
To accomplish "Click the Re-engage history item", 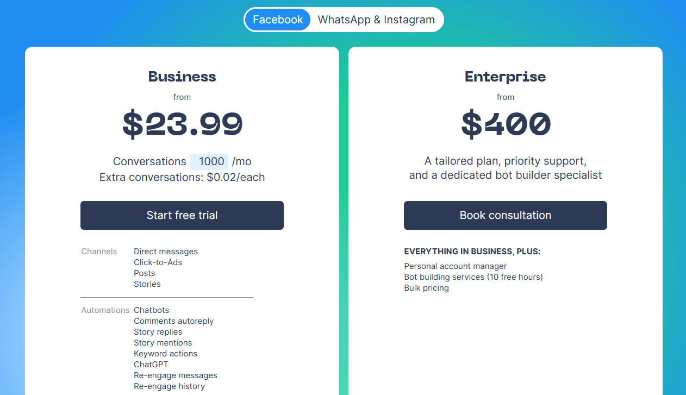I will pyautogui.click(x=169, y=386).
